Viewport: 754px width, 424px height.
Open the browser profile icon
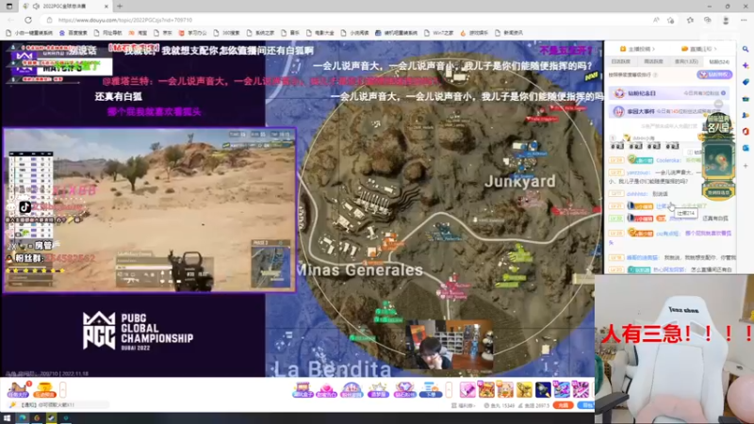coord(726,20)
